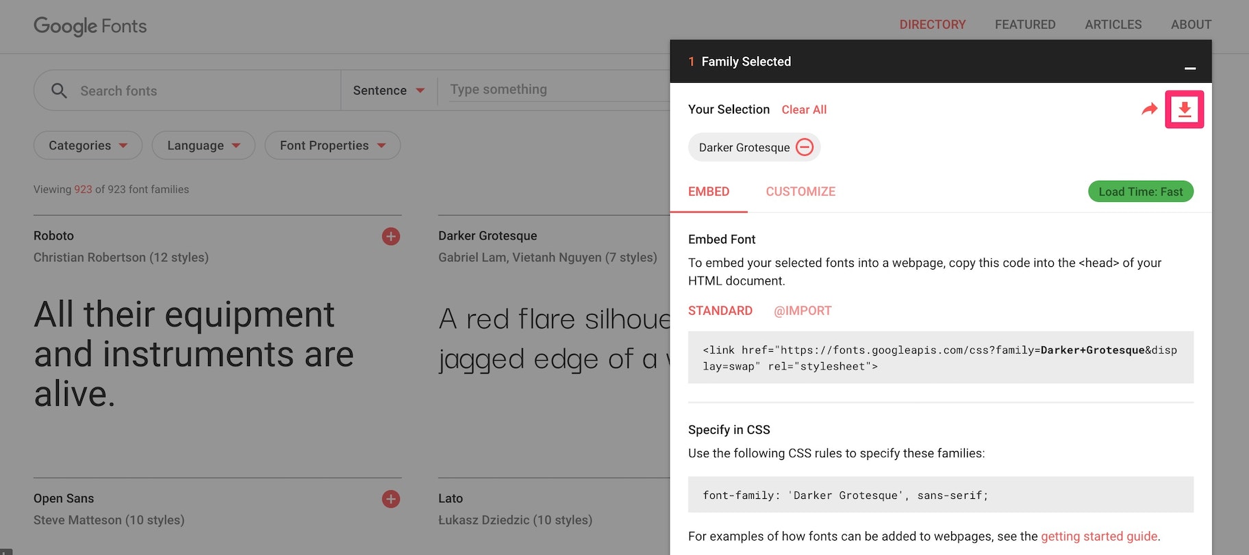Add Open Sans to selection
1249x555 pixels.
[391, 499]
